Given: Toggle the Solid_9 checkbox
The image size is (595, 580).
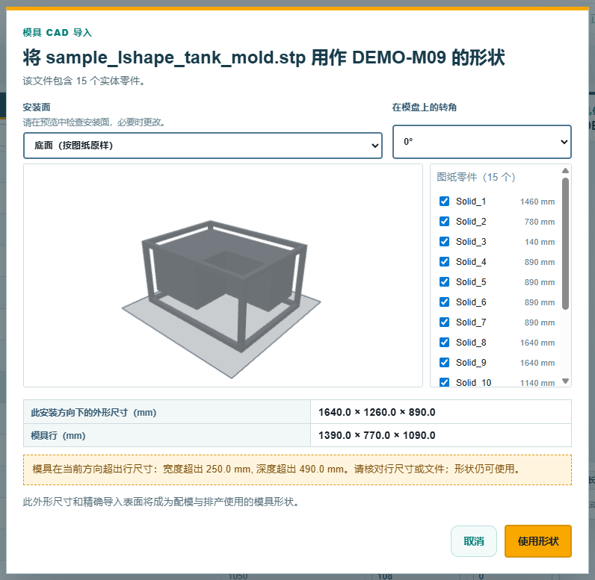Looking at the screenshot, I should click(x=444, y=362).
